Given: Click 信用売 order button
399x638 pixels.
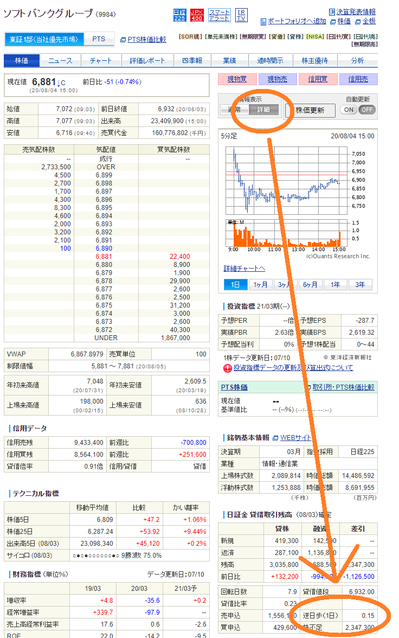Looking at the screenshot, I should [x=358, y=79].
